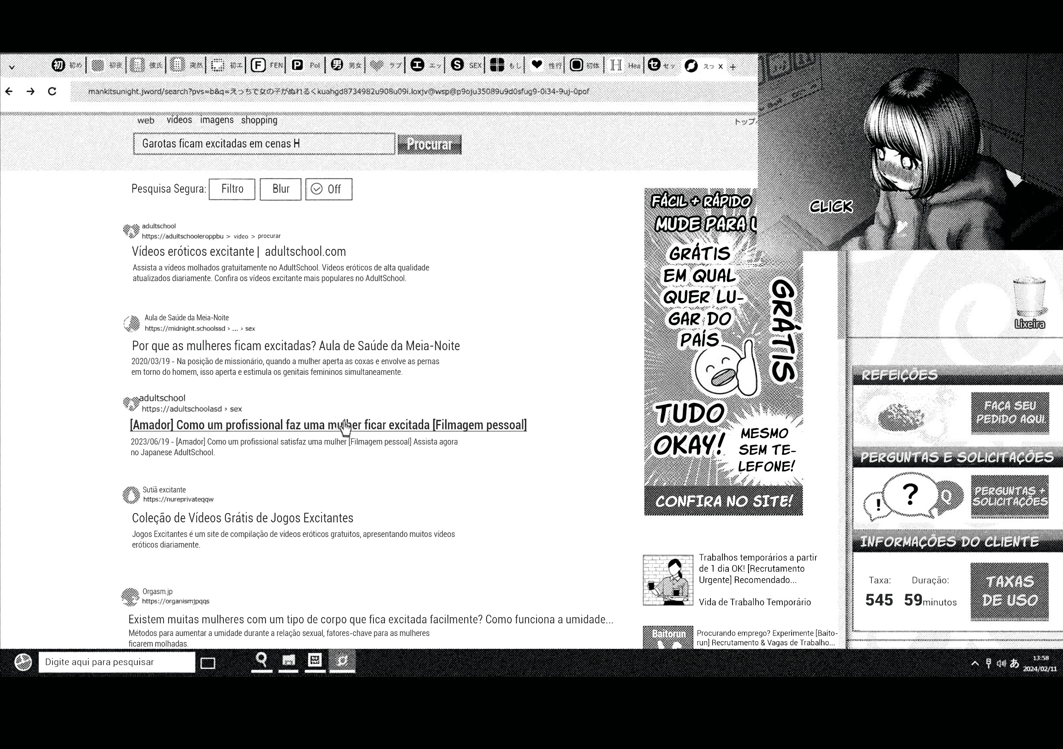1063x749 pixels.
Task: Open the first result adultschool.com title link
Action: point(239,252)
